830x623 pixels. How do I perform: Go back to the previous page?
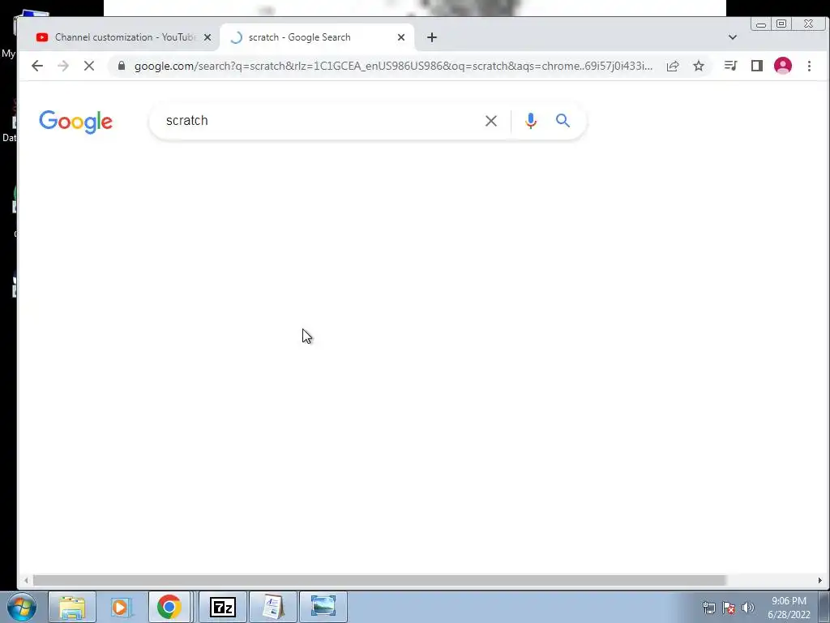(37, 66)
